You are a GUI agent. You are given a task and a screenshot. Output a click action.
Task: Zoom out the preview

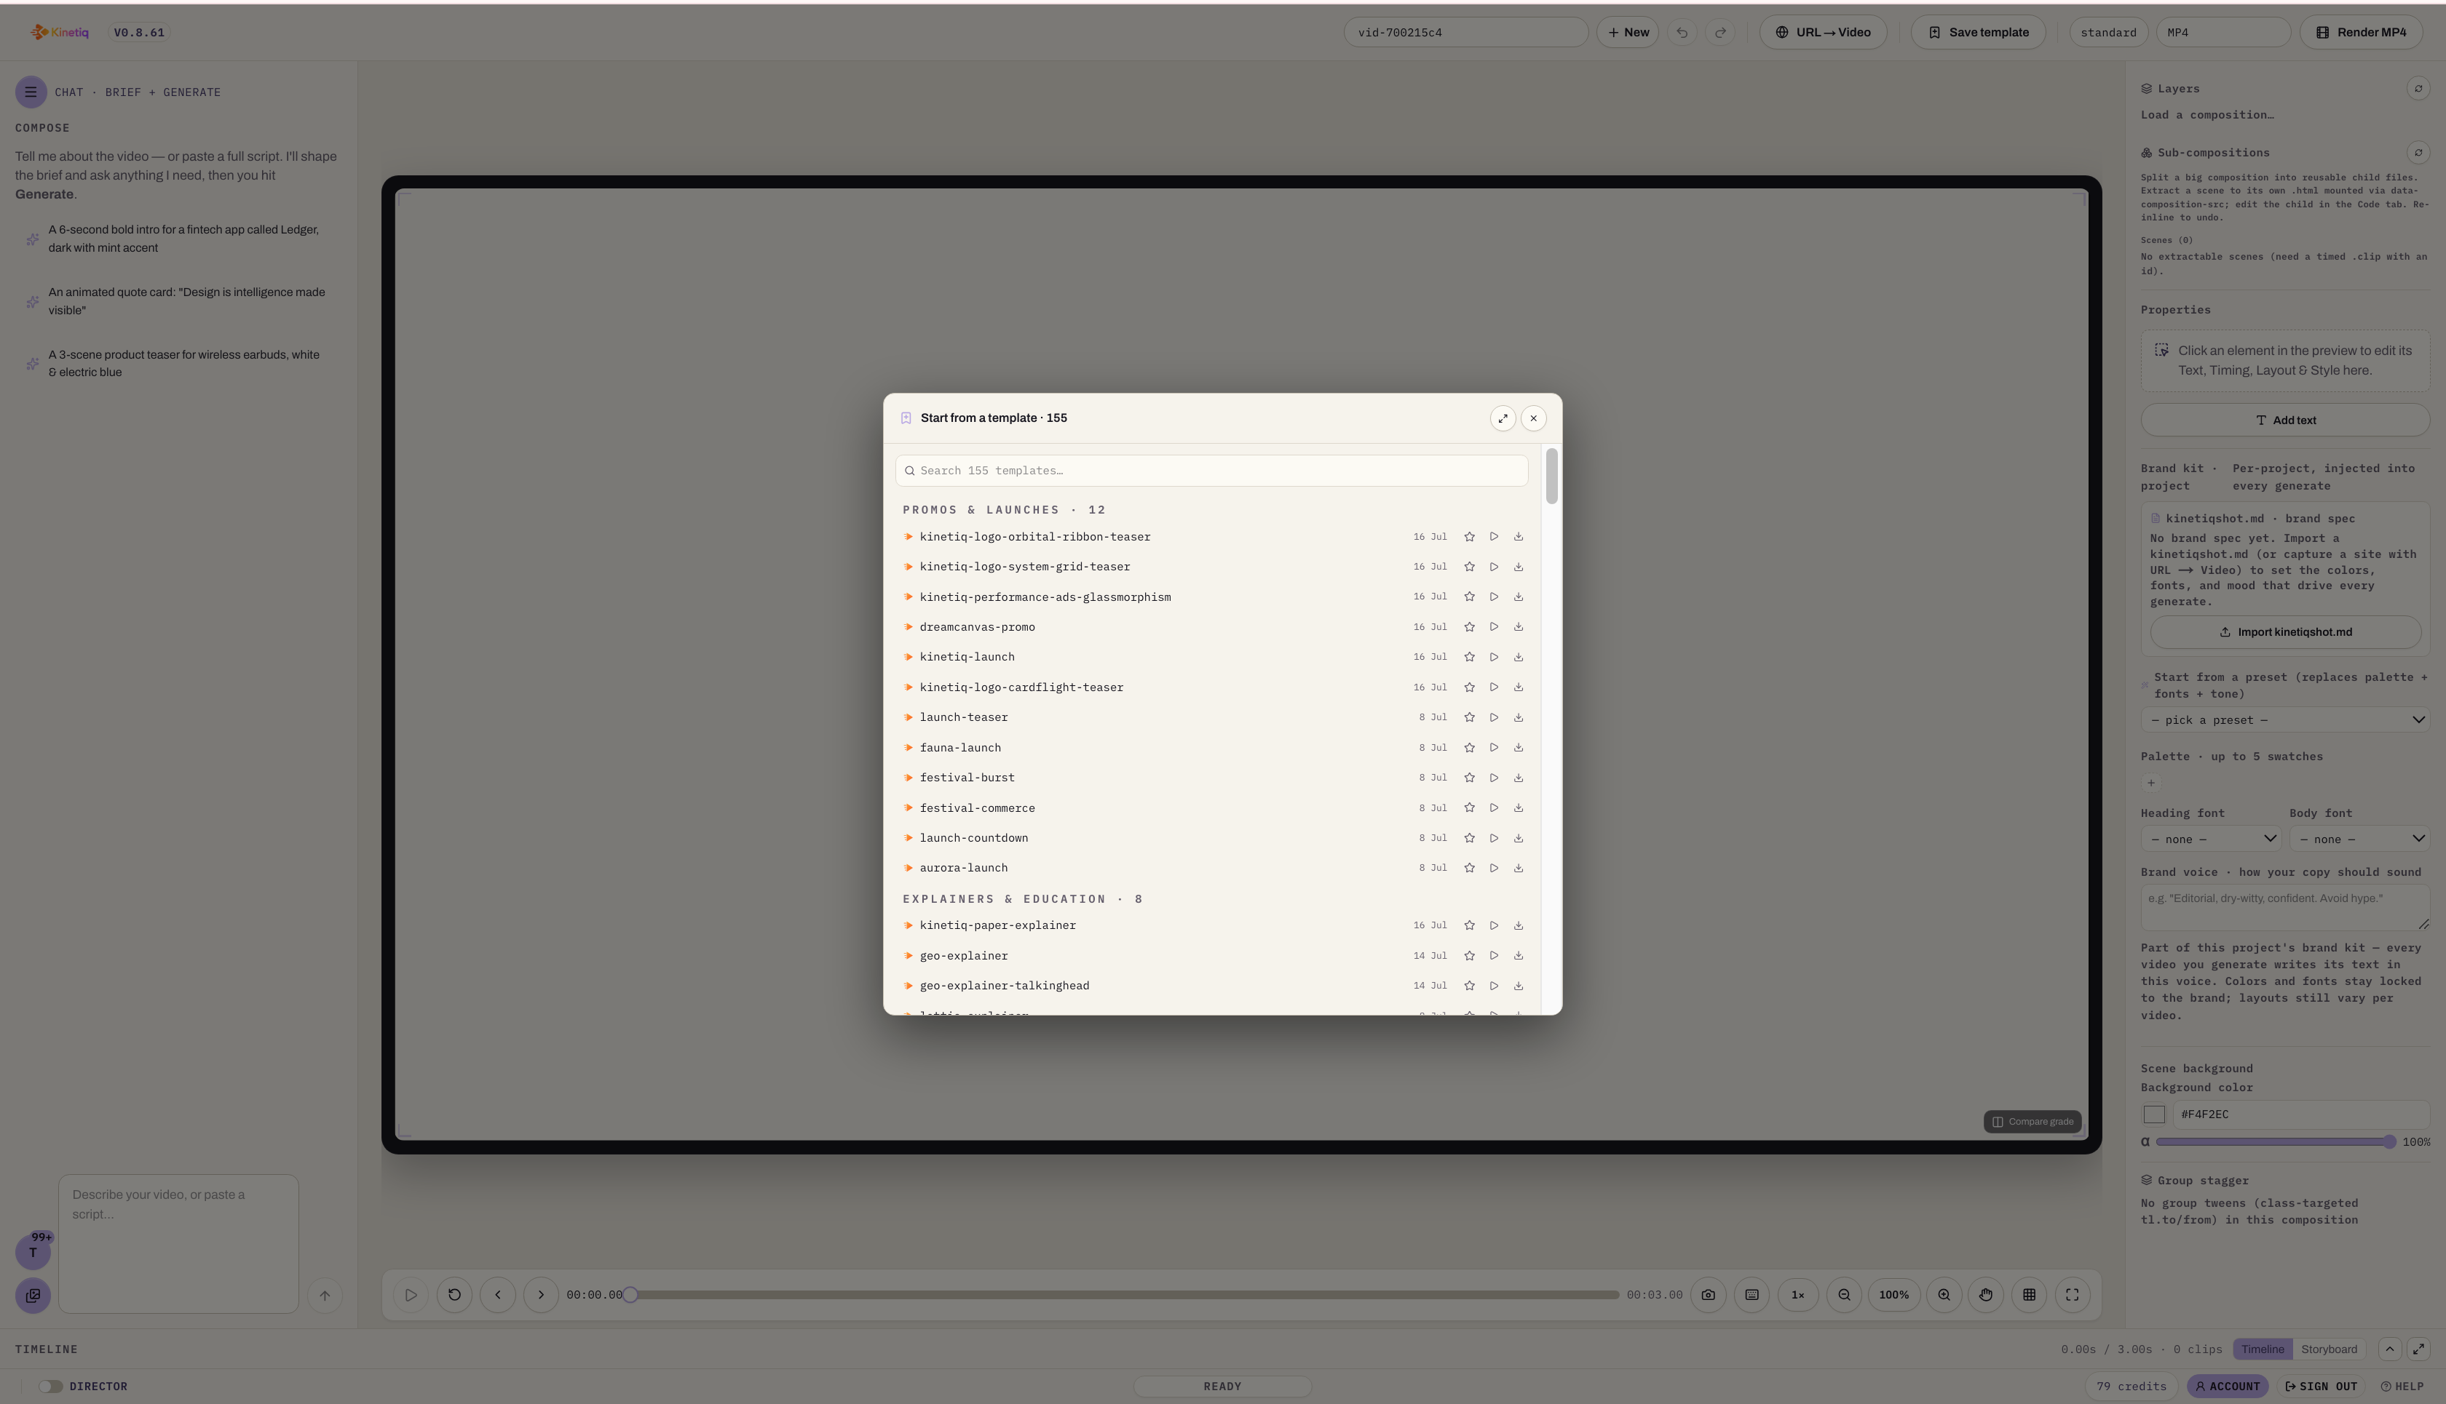[1844, 1295]
